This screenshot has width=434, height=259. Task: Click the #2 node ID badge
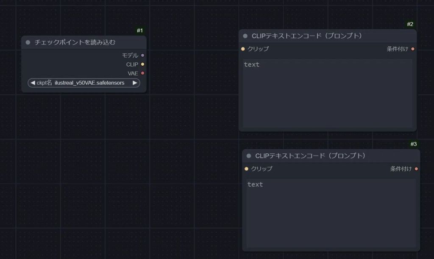tap(410, 24)
